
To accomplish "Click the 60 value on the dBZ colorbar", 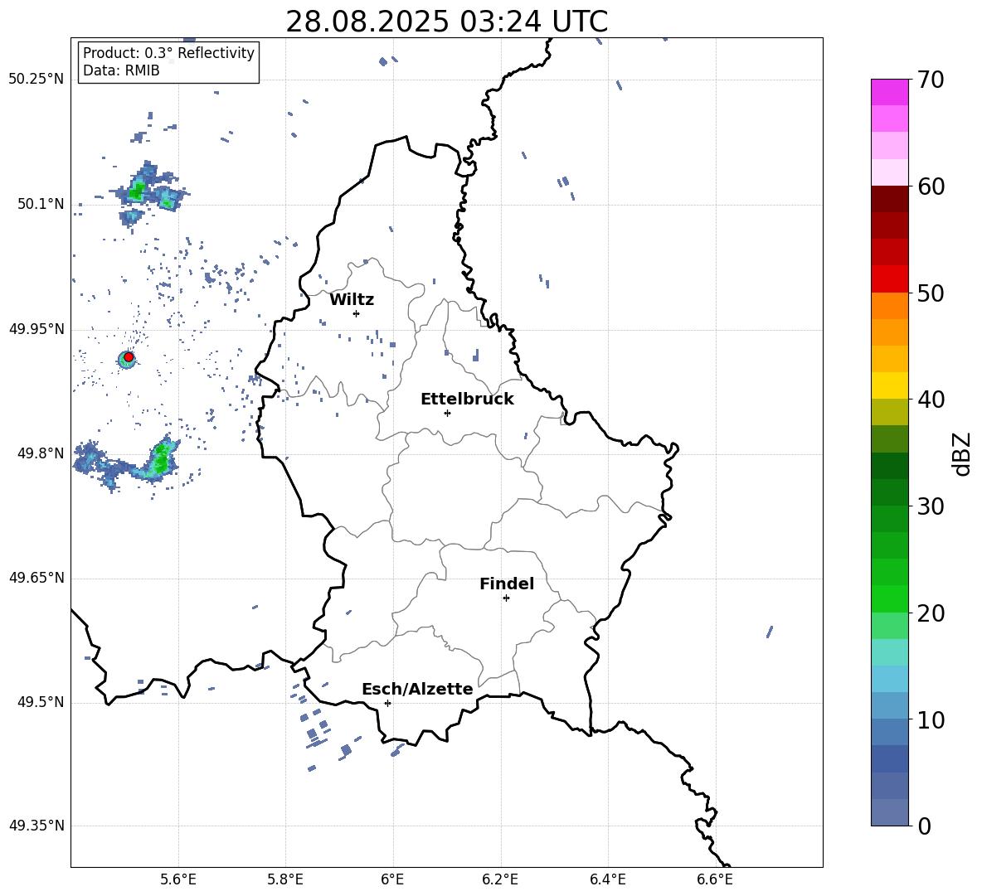I will (931, 186).
